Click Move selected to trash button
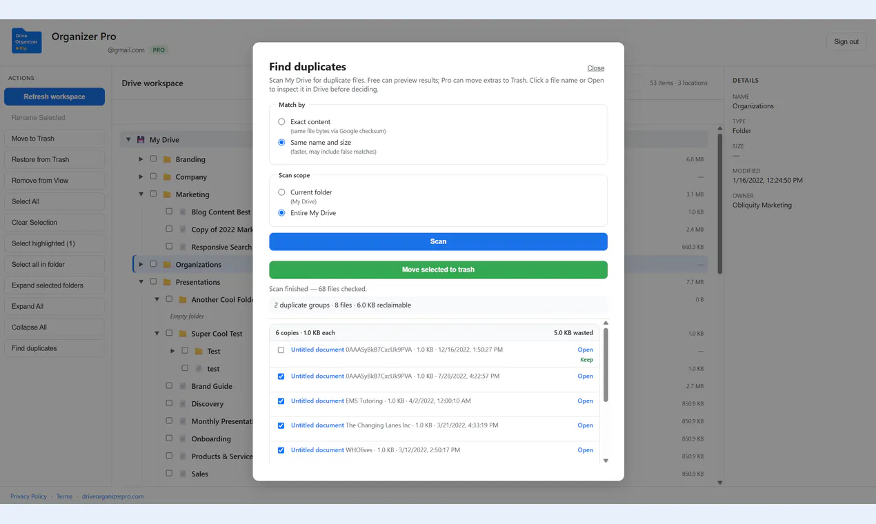Viewport: 876px width, 524px height. [438, 270]
